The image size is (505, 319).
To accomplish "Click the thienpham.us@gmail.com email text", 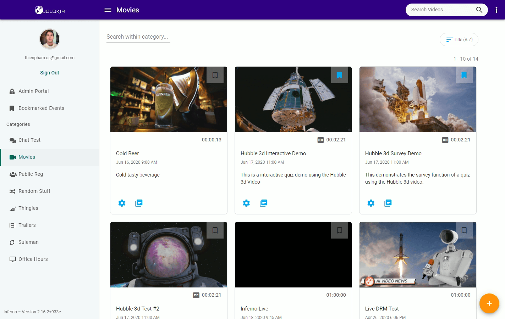I will pyautogui.click(x=50, y=58).
